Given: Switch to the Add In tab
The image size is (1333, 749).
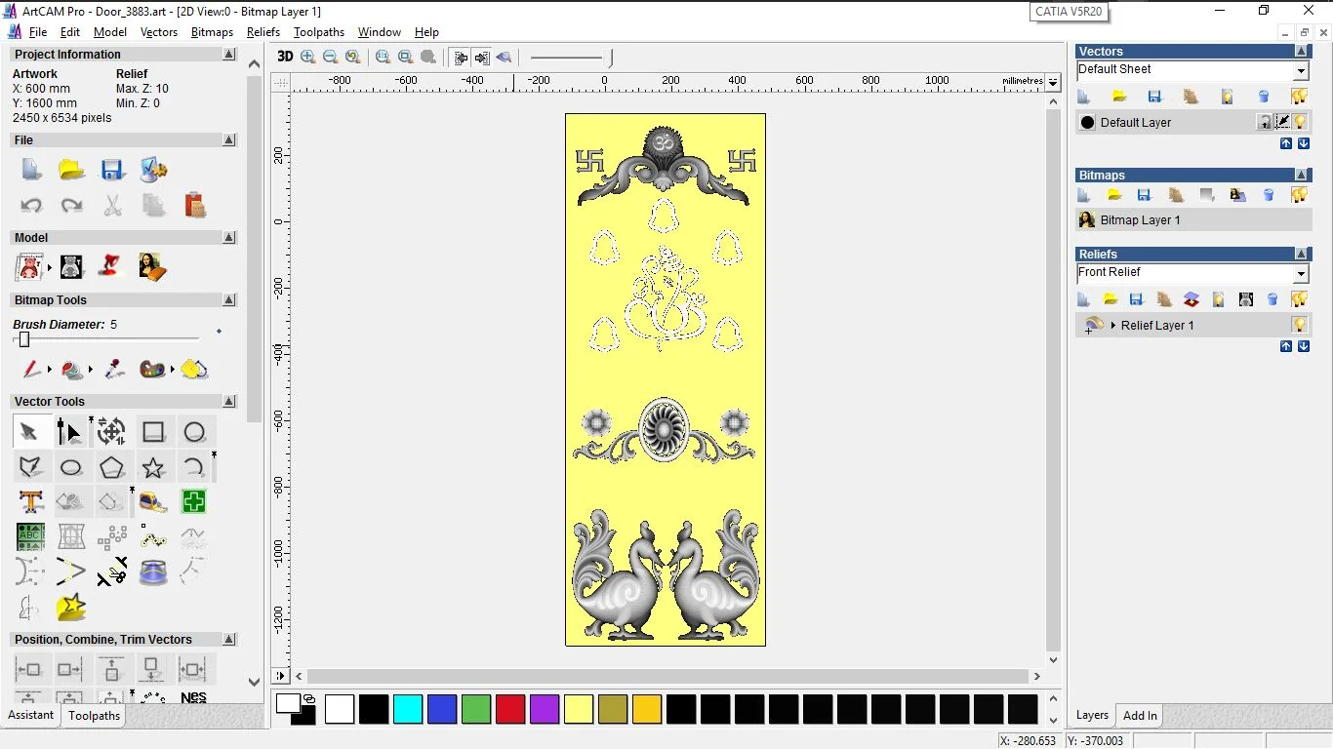Looking at the screenshot, I should pos(1140,716).
